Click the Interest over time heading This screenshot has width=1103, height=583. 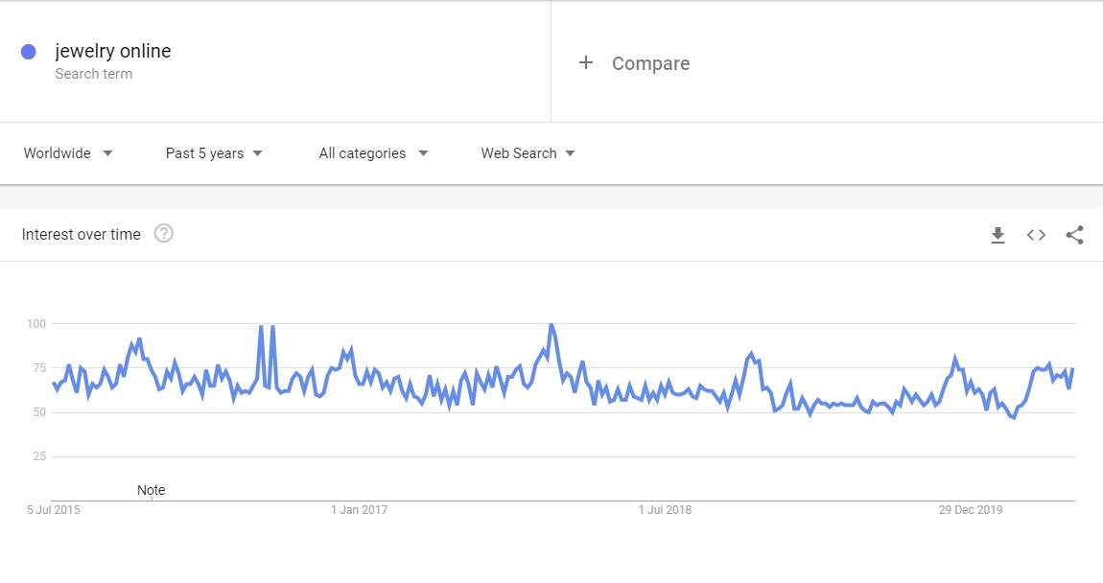click(x=81, y=234)
